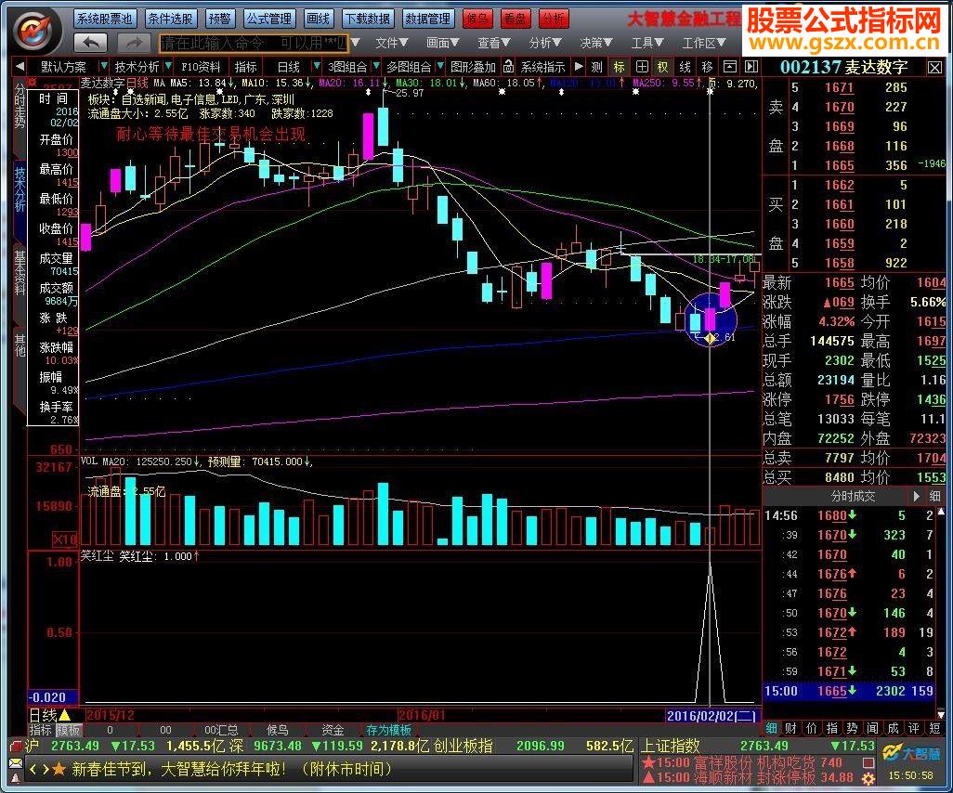Click the left triangle before 默认方案
Viewport: 953px width, 793px height.
pos(20,66)
